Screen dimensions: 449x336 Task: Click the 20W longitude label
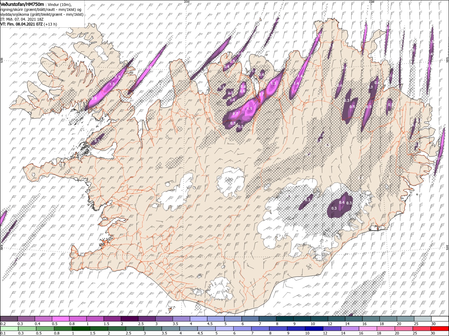(187, 1)
